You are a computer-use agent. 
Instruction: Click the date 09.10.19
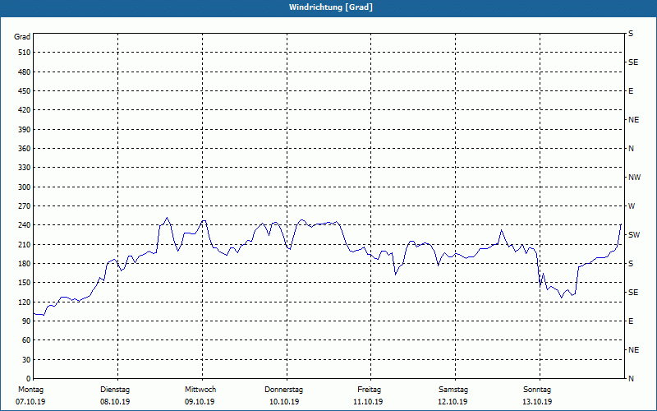200,402
